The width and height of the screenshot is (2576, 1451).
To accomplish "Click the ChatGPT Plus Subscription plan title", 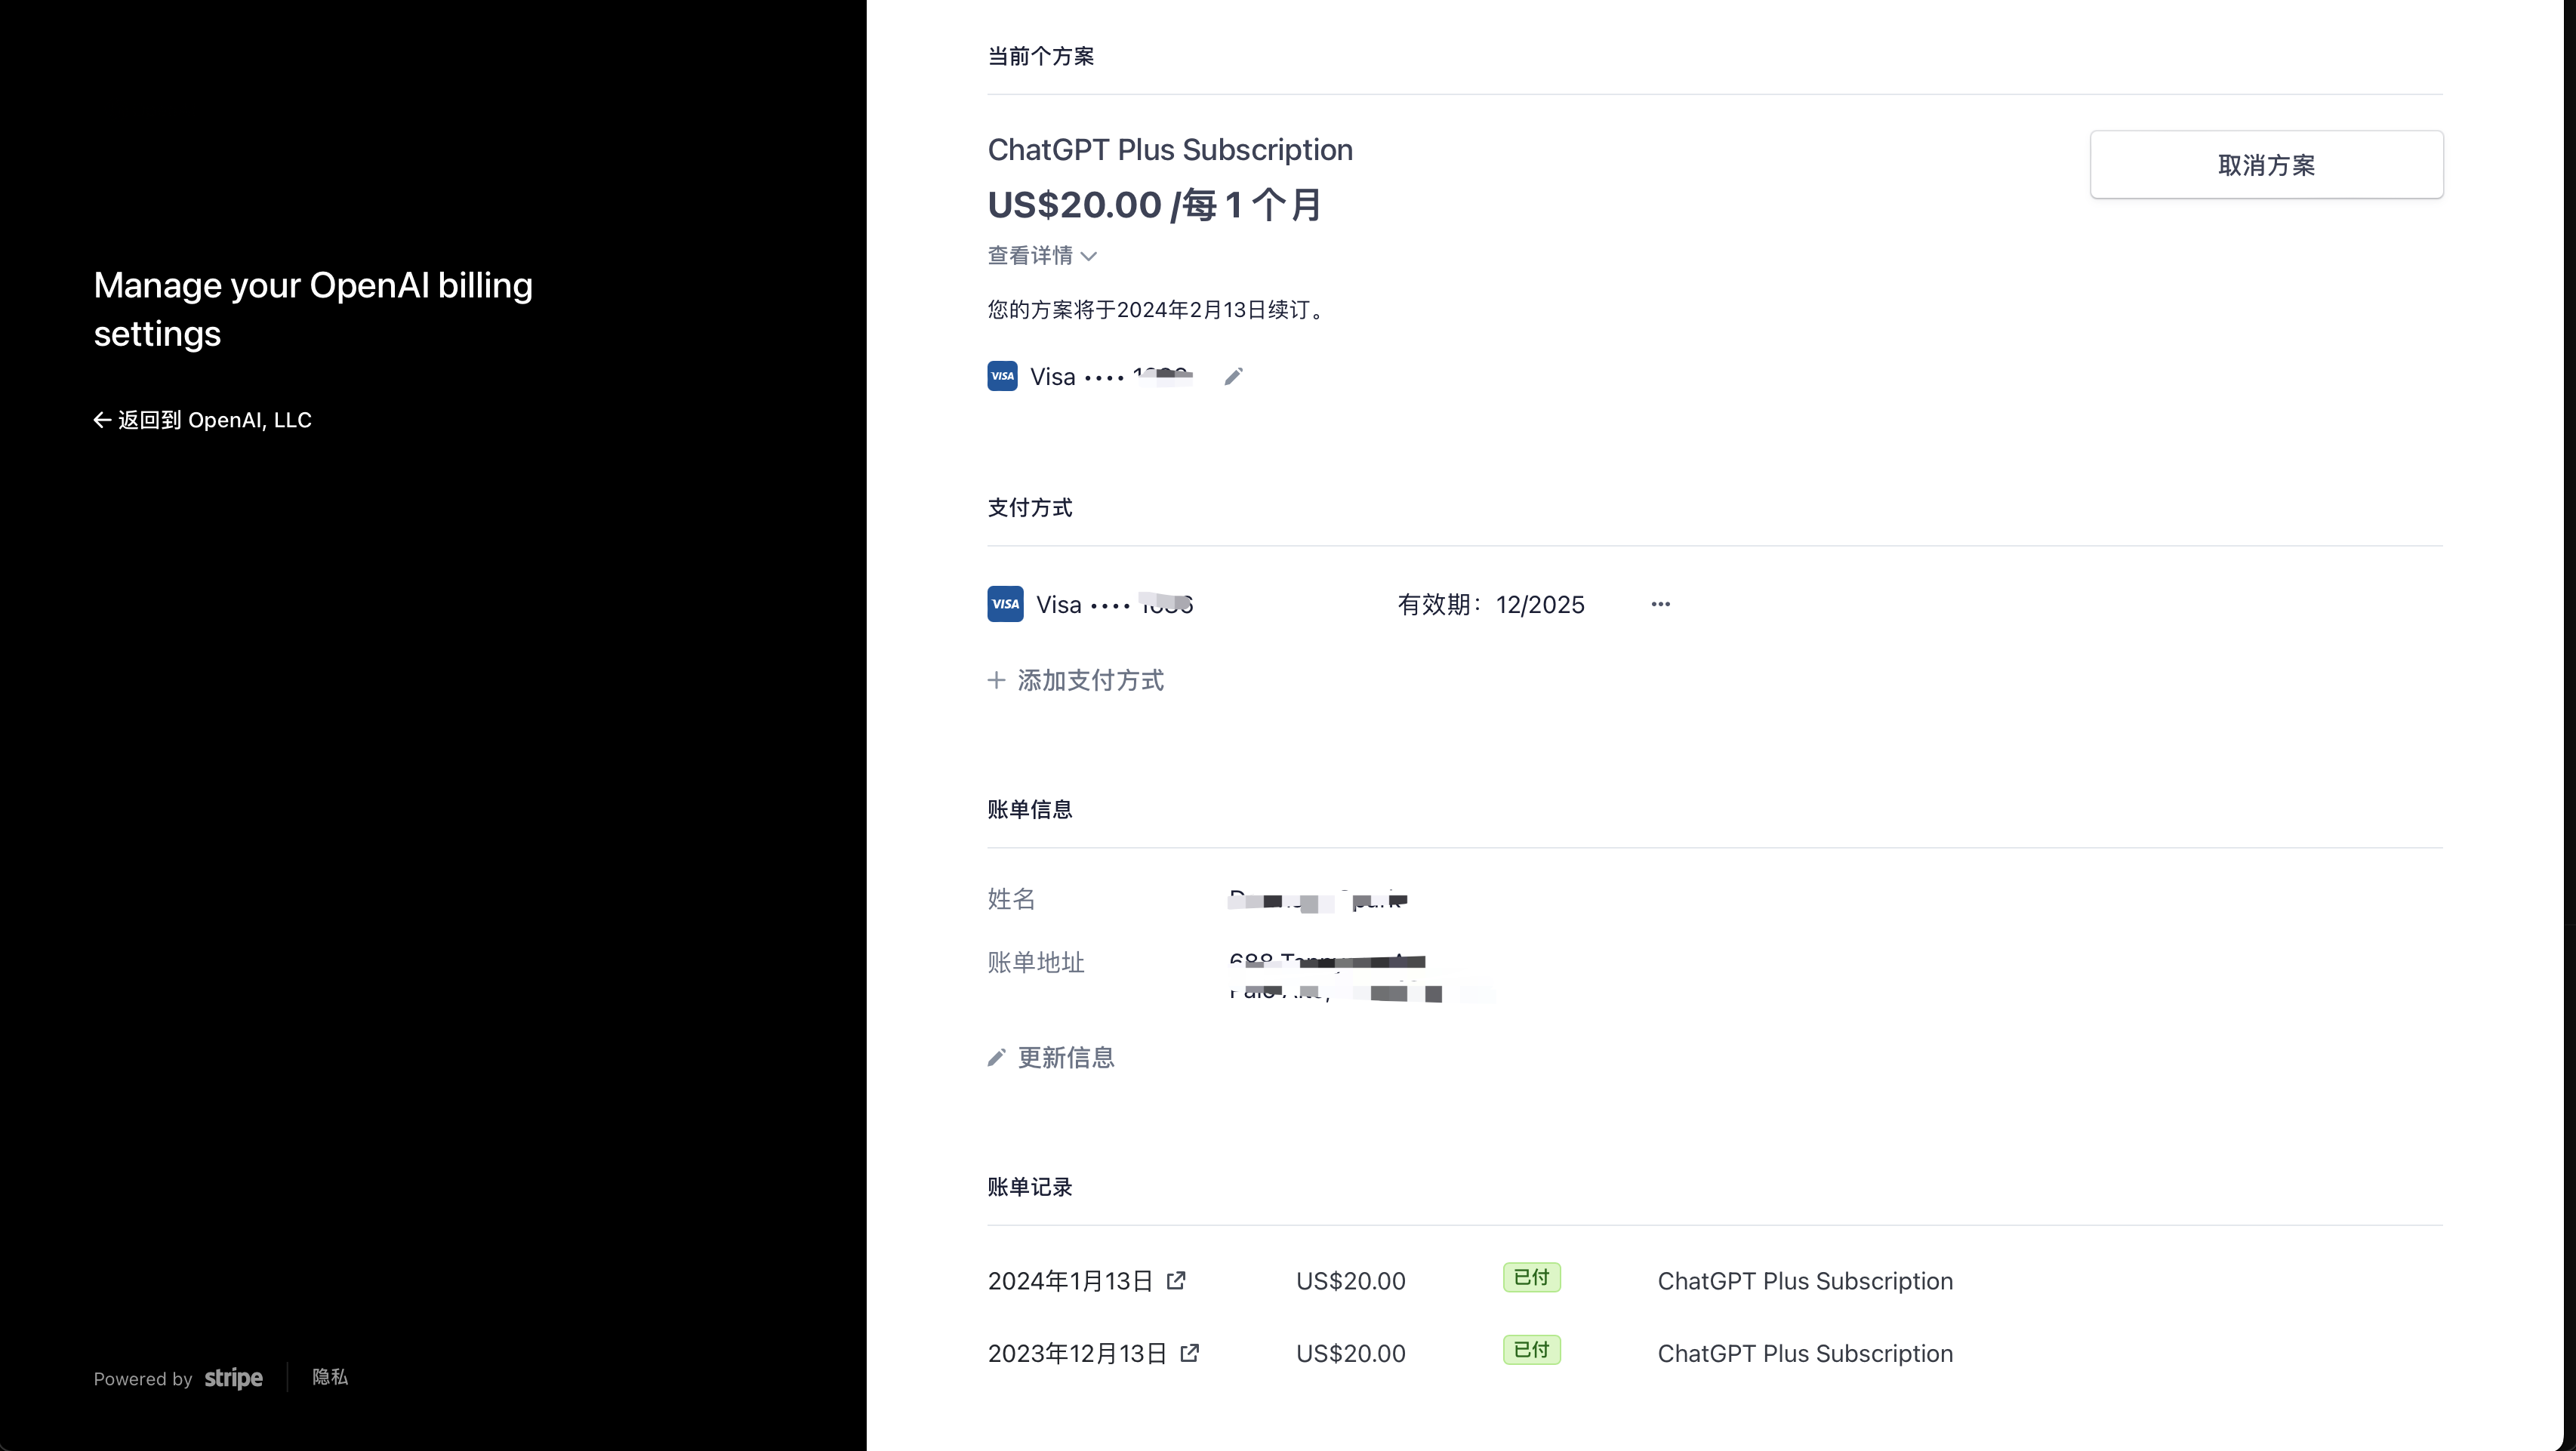I will pos(1170,150).
